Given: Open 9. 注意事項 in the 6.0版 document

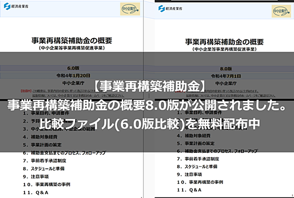Looking at the screenshot, I should coord(36,176).
